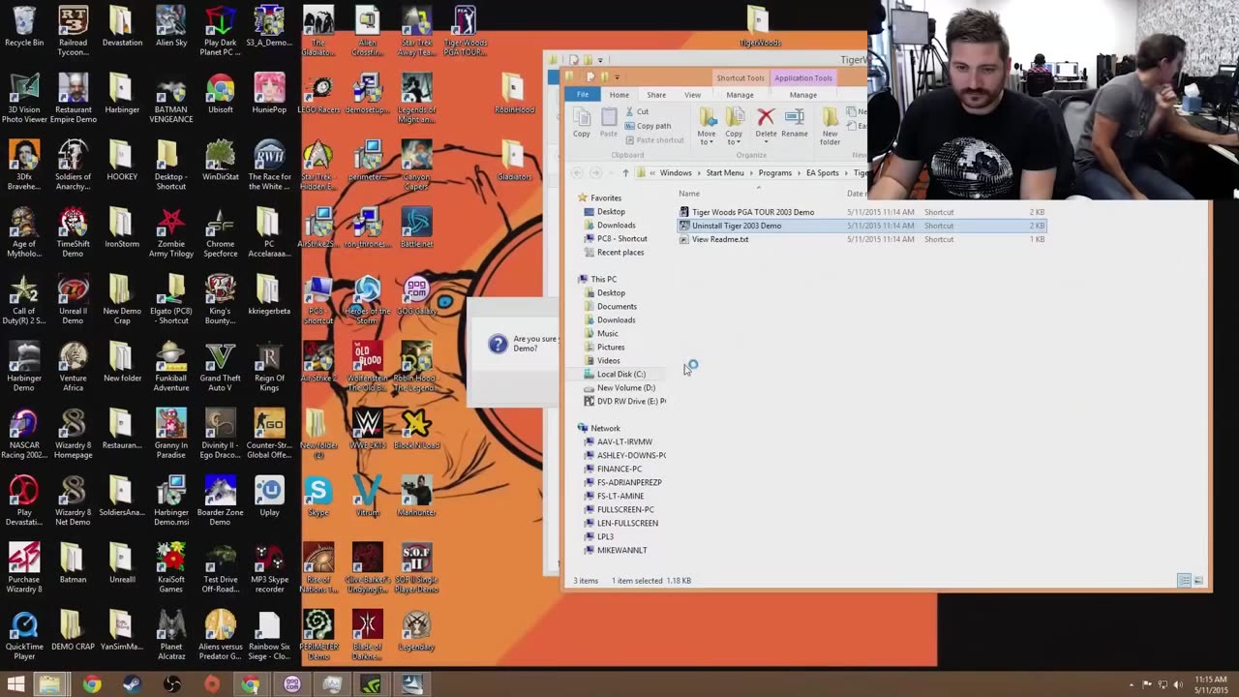This screenshot has width=1239, height=697.
Task: Select the Recycle Bin desktop icon
Action: point(24,27)
